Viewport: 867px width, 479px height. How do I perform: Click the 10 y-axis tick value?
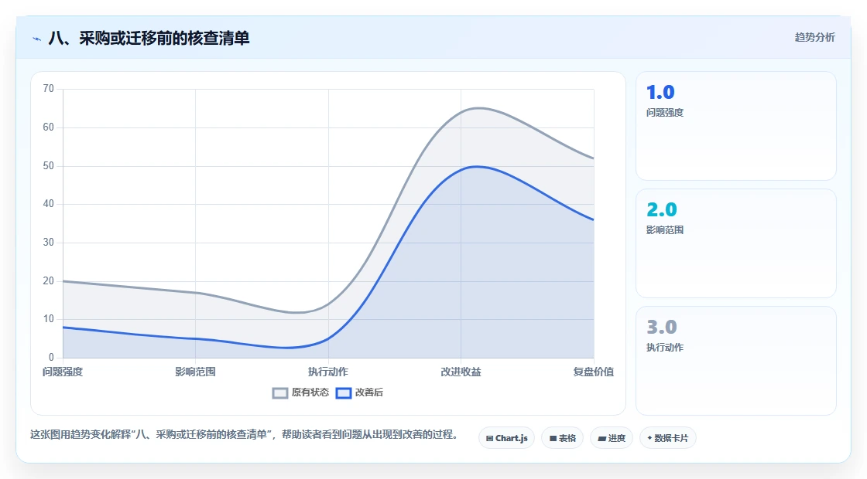[x=49, y=319]
